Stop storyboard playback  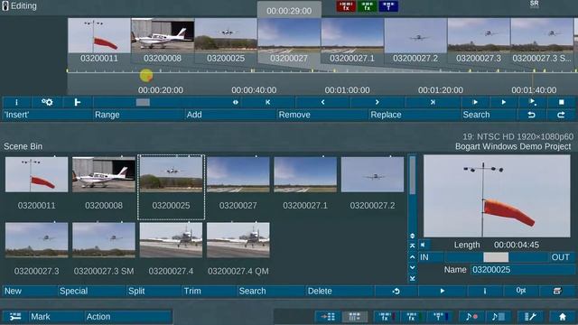tap(561, 102)
